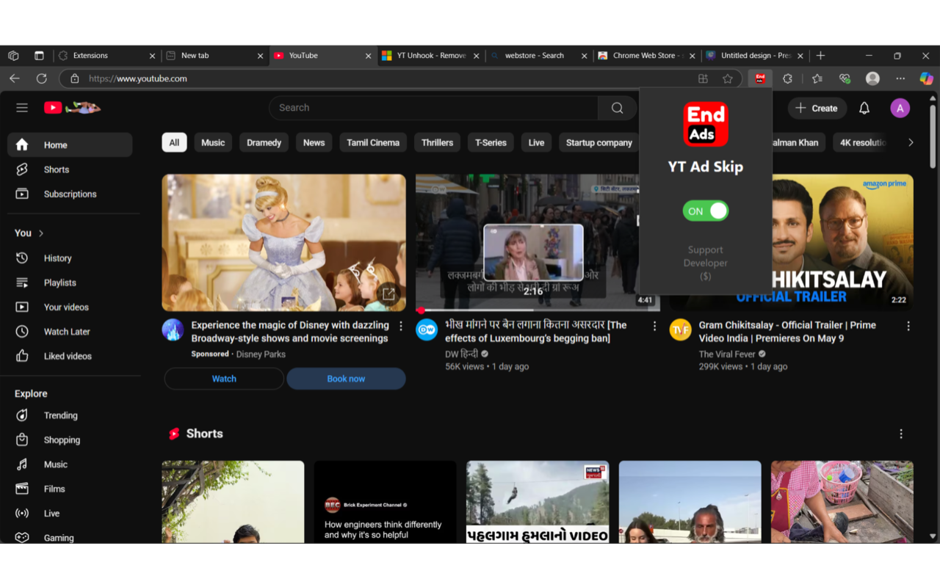Go back to the previous page
The width and height of the screenshot is (940, 587).
tap(15, 79)
